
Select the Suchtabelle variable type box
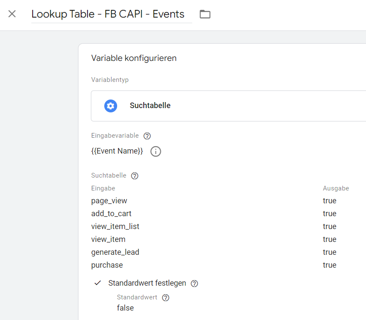(x=229, y=106)
